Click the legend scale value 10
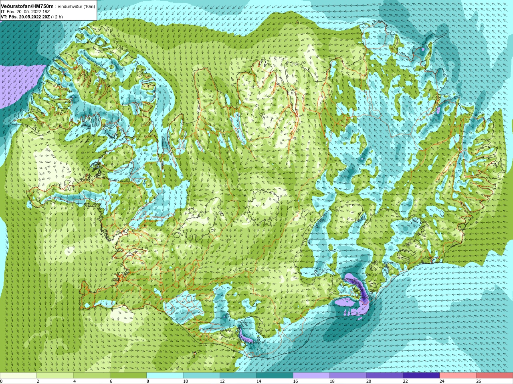The width and height of the screenshot is (513, 384). click(186, 381)
